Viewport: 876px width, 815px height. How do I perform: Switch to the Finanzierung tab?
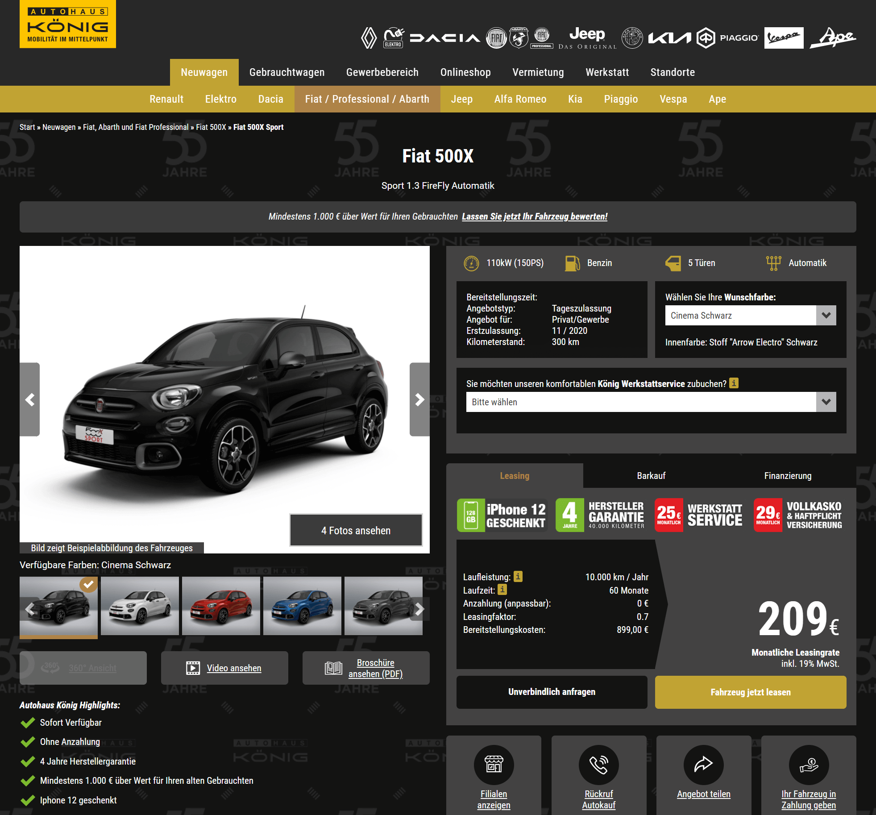click(x=788, y=476)
